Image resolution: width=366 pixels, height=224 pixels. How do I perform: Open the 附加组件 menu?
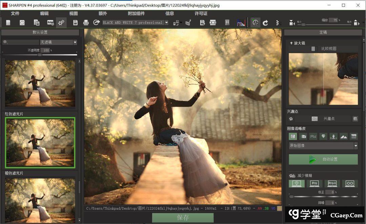tap(136, 14)
